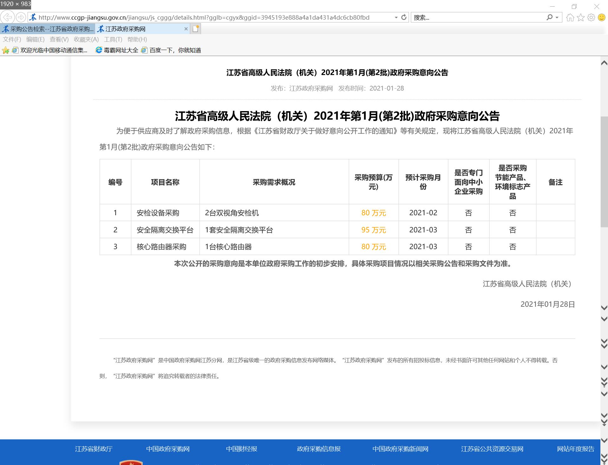
Task: Open the 工具(T) menu
Action: click(113, 39)
